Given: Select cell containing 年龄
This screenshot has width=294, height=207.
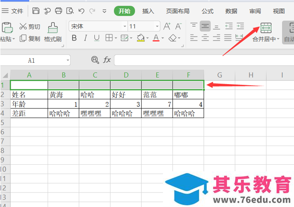Looking at the screenshot, I should [29, 104].
